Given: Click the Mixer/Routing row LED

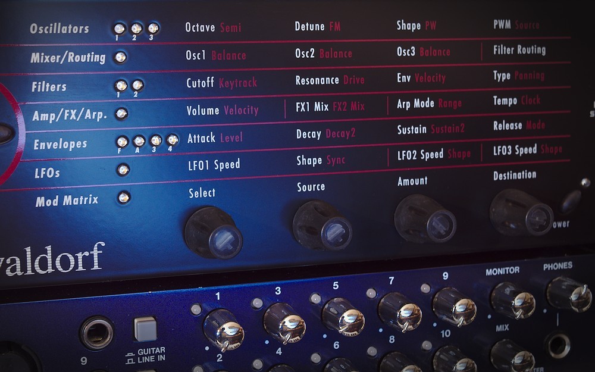Looking at the screenshot, I should (120, 57).
